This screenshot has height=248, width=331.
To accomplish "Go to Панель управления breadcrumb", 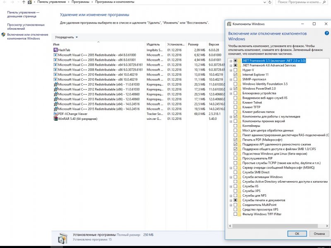I will [x=51, y=2].
